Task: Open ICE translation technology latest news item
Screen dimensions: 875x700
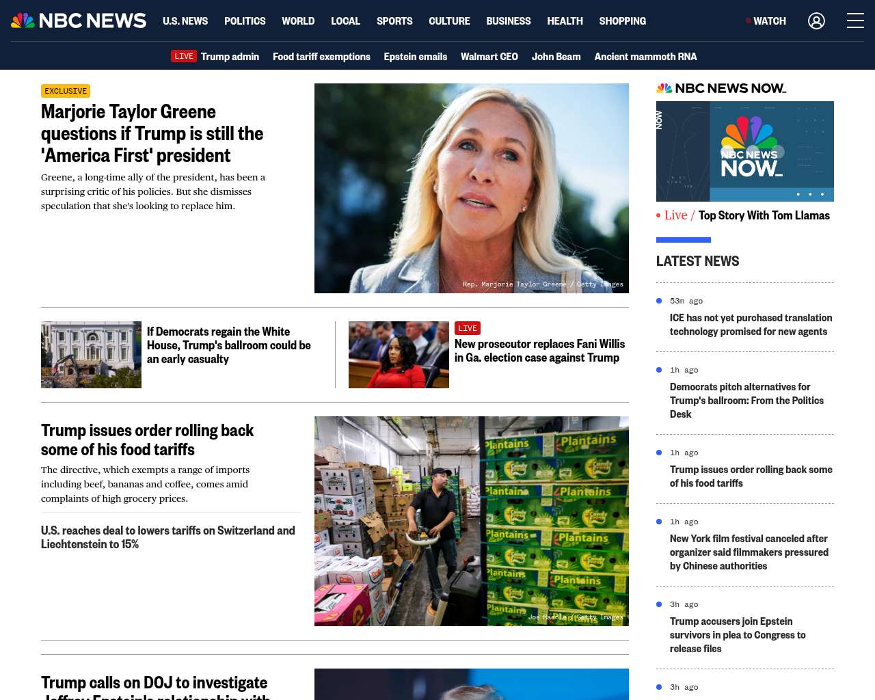Action: click(751, 325)
